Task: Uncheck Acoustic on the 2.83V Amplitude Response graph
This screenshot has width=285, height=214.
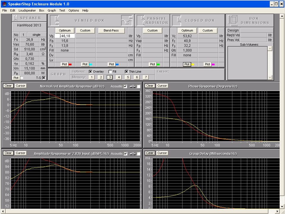Action: pos(125,154)
